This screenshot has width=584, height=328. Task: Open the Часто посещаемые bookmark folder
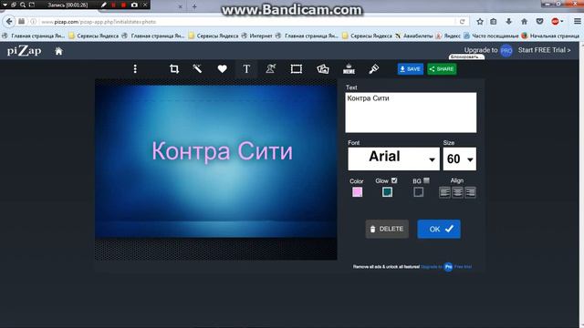pos(491,36)
